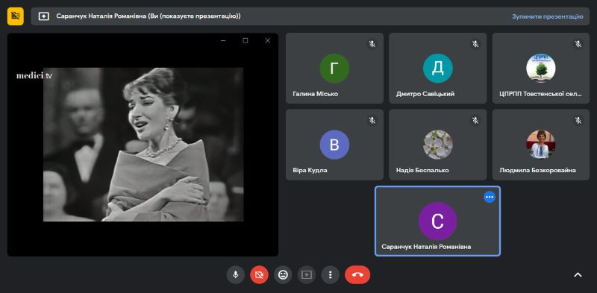
Task: Turn the camera back on
Action: 259,275
